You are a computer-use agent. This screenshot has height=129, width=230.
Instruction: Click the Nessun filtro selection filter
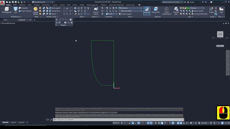click(x=156, y=10)
